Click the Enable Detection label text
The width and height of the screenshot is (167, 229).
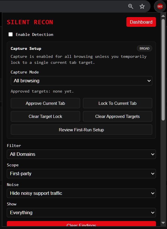(x=34, y=34)
